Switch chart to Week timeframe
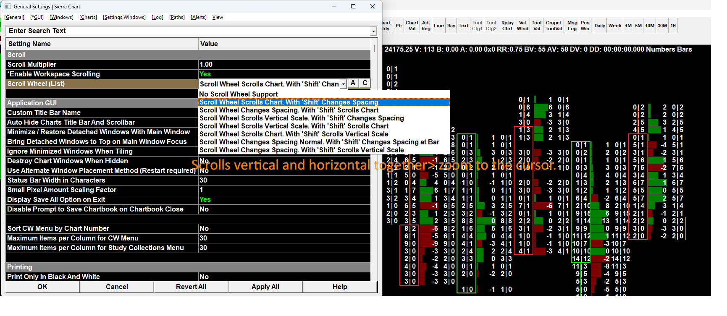This screenshot has height=316, width=727. point(615,26)
